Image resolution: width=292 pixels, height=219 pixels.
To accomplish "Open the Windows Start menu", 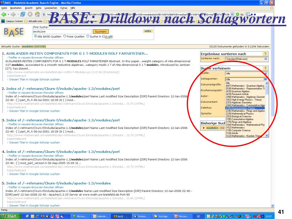I will (x=10, y=216).
